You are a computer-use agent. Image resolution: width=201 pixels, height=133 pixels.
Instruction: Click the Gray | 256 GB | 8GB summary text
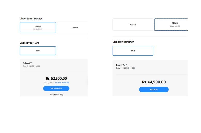[125, 68]
